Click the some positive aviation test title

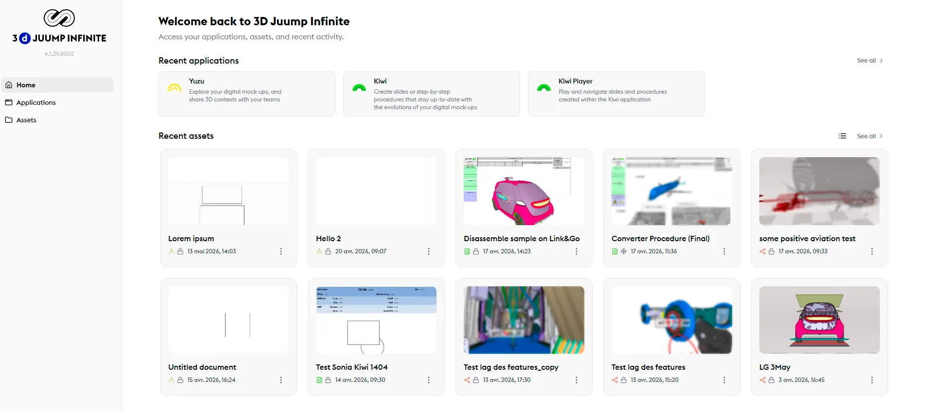pyautogui.click(x=807, y=239)
